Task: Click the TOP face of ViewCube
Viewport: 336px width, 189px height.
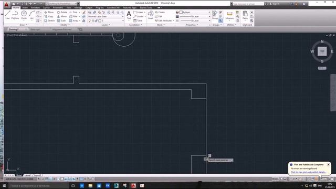Action: coord(322,51)
